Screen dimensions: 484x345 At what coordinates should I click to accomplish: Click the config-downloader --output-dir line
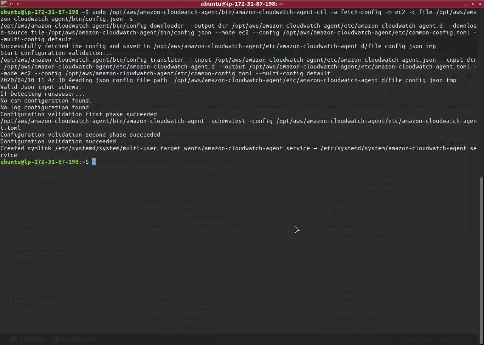tap(239, 33)
